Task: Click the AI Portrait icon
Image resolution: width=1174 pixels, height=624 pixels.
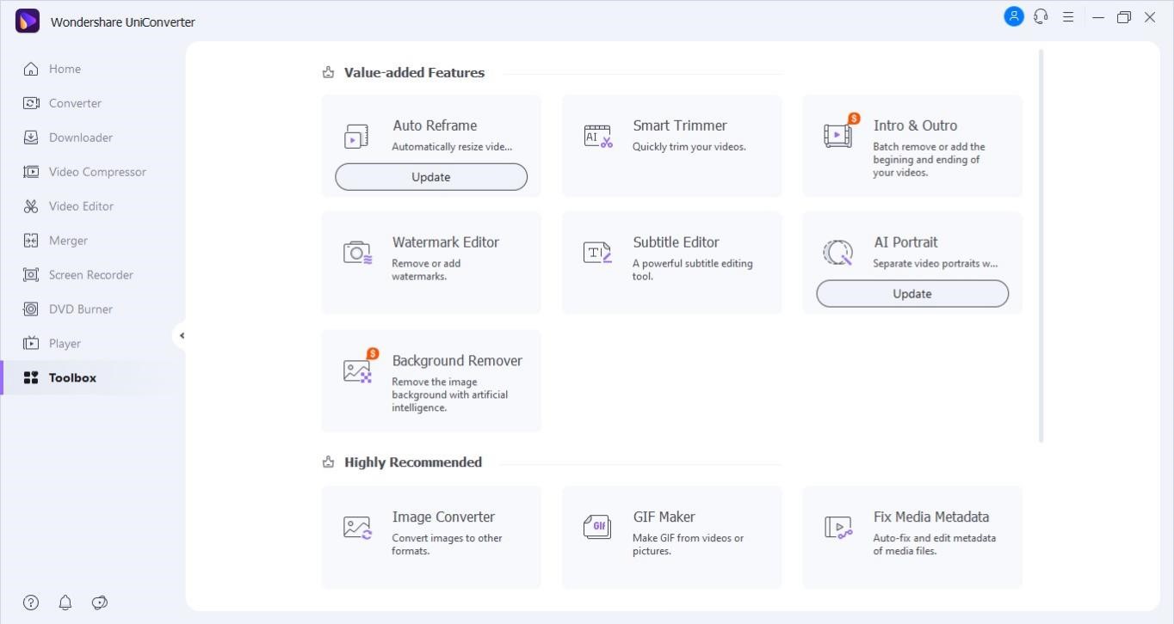Action: pos(838,253)
